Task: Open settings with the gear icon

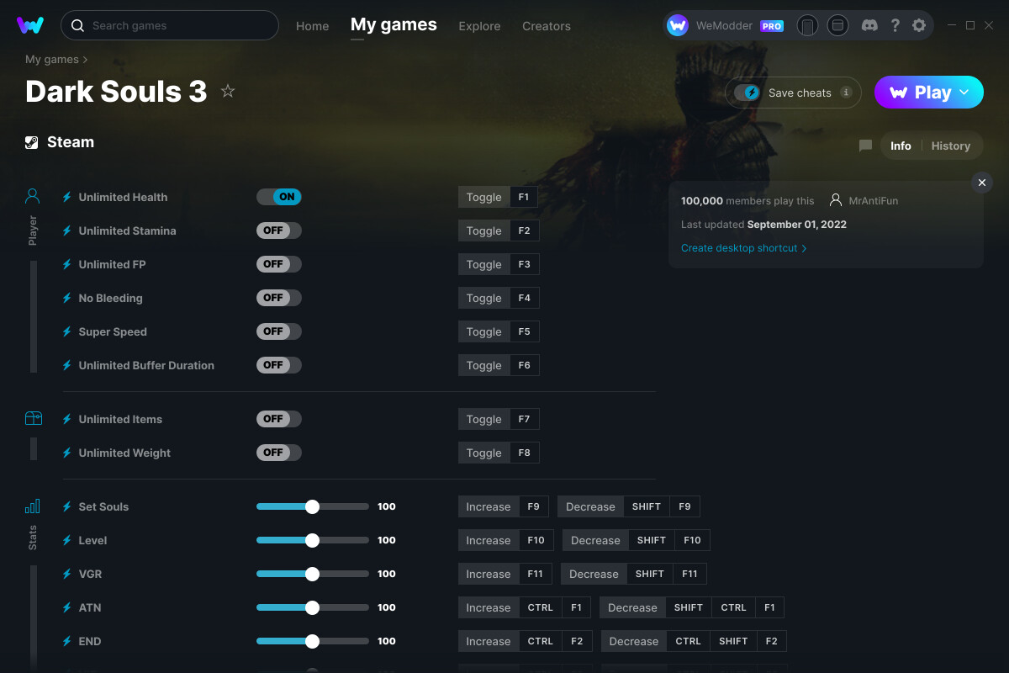Action: pos(919,25)
